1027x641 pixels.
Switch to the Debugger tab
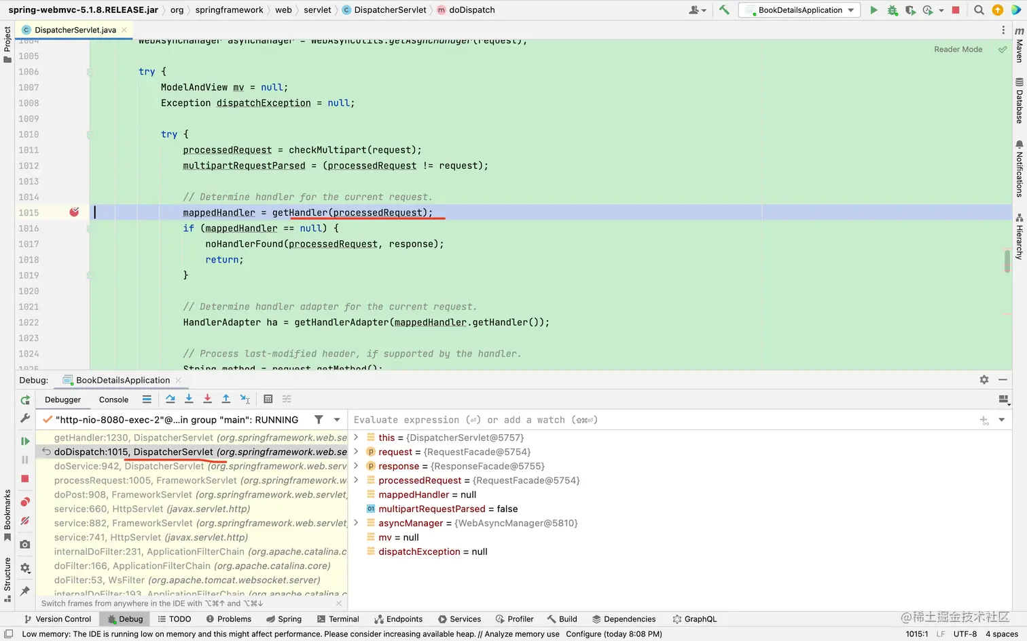point(62,400)
